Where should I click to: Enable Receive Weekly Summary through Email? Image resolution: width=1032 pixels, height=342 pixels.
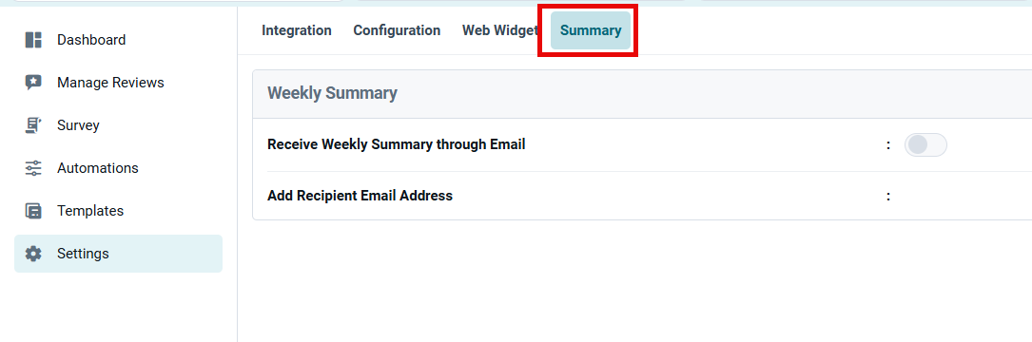(x=925, y=144)
